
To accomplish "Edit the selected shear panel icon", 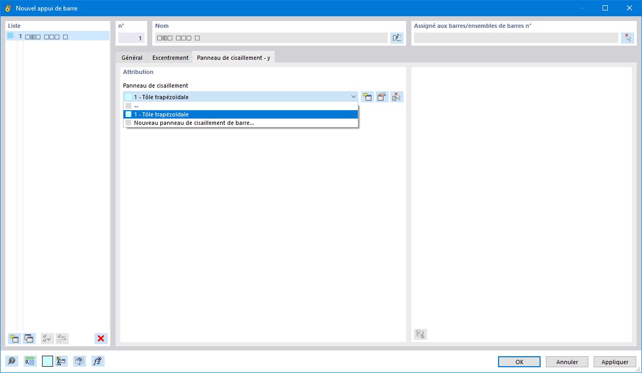I will tap(382, 97).
